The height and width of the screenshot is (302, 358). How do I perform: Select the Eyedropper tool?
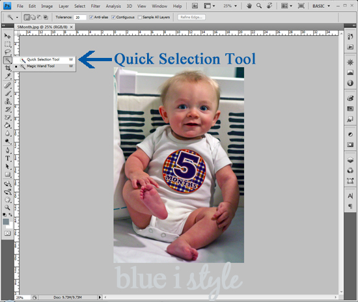click(8, 76)
